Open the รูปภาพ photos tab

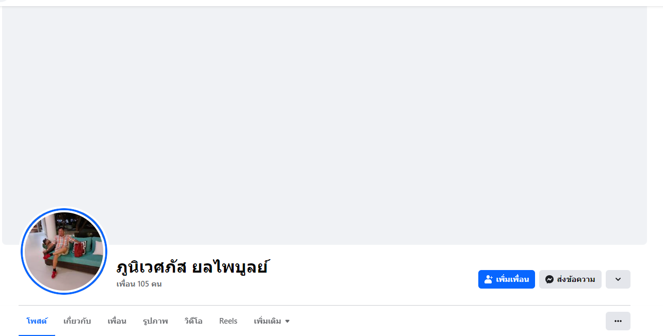pyautogui.click(x=155, y=321)
